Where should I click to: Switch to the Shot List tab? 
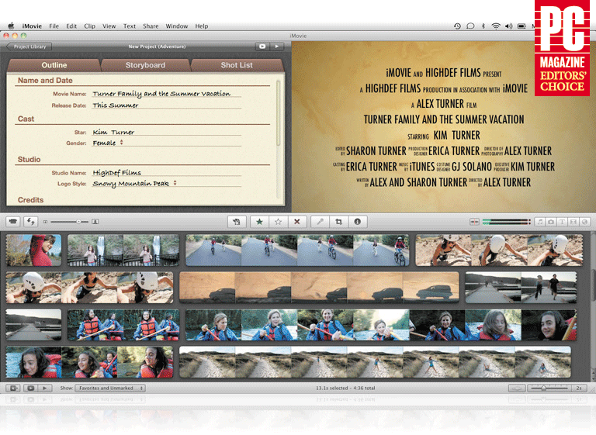click(x=237, y=65)
